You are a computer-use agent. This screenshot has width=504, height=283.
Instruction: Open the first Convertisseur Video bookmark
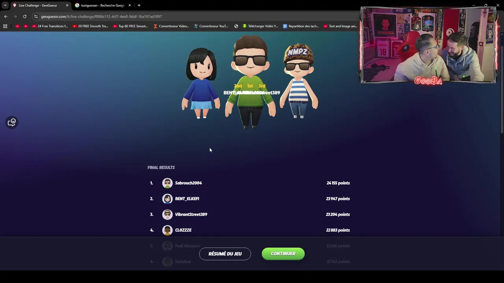click(x=171, y=26)
